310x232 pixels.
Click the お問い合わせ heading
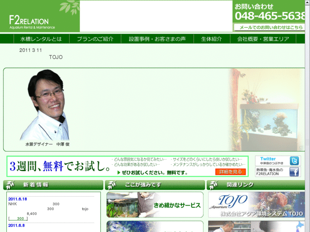click(x=254, y=6)
